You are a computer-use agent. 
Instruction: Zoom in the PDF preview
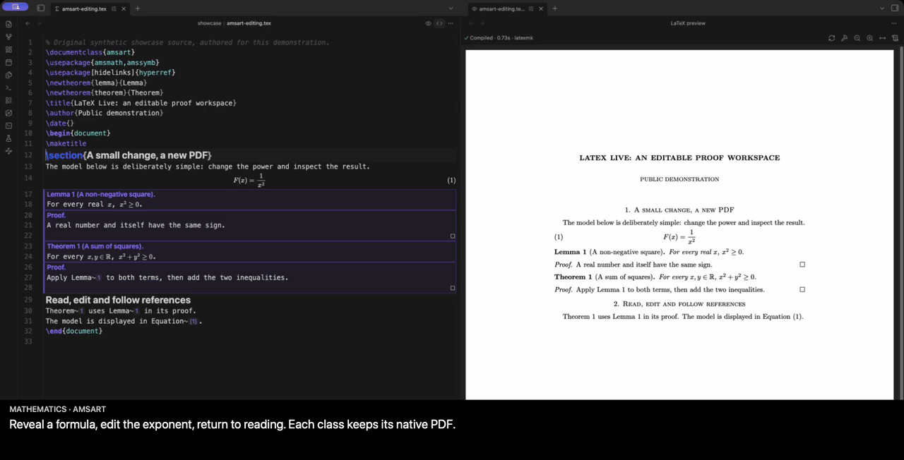click(870, 38)
